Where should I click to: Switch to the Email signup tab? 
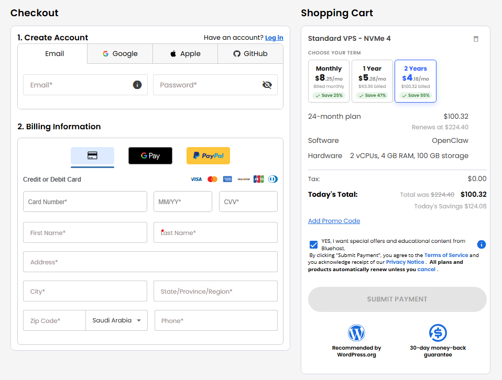pyautogui.click(x=52, y=54)
